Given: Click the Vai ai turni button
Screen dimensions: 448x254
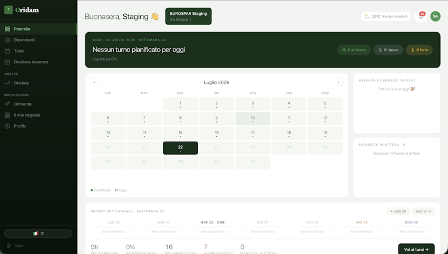Looking at the screenshot, I should [416, 249].
